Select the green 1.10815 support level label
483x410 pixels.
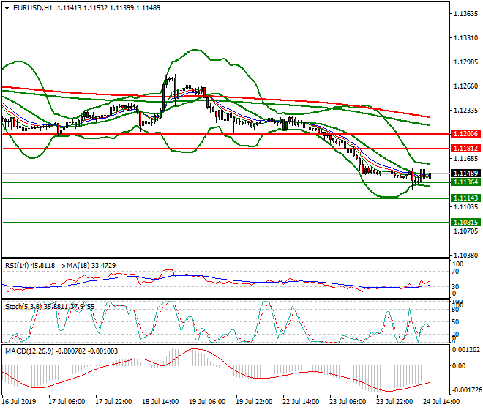tap(465, 223)
